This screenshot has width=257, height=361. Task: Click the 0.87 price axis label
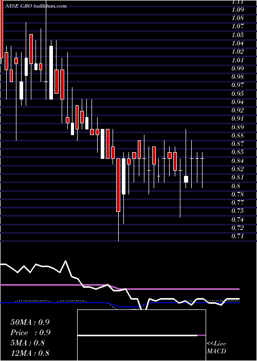(237, 144)
